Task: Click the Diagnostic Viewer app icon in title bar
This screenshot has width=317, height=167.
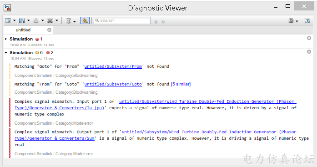Action: 7,8
